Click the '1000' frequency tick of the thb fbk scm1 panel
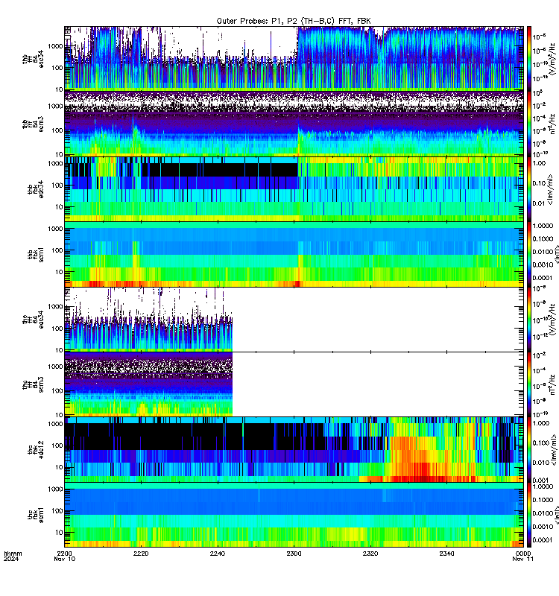The image size is (559, 596). 55,229
